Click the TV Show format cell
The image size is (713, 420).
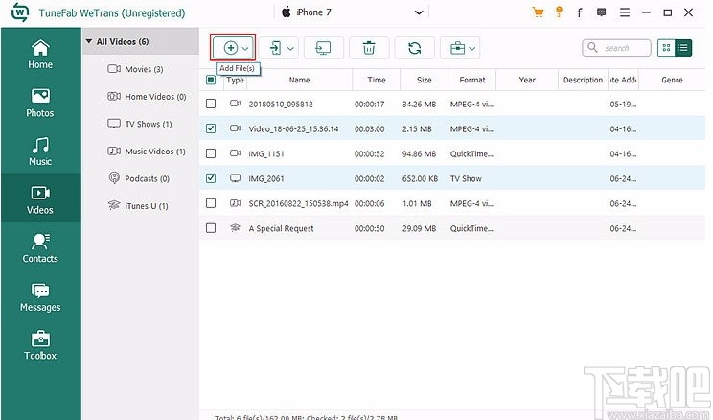tap(466, 178)
